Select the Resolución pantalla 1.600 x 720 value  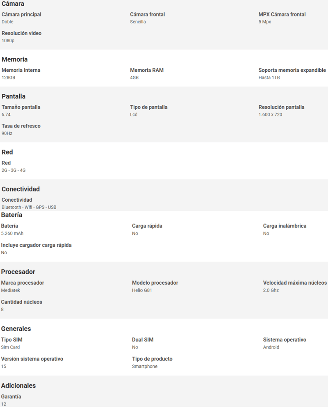click(x=270, y=114)
